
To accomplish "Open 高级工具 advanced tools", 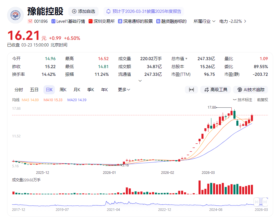I will (216, 90).
